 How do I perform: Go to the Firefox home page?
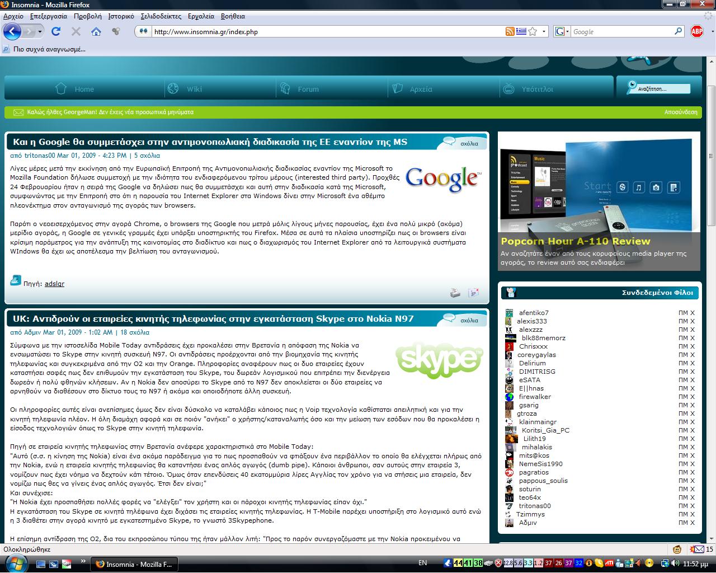tap(96, 31)
